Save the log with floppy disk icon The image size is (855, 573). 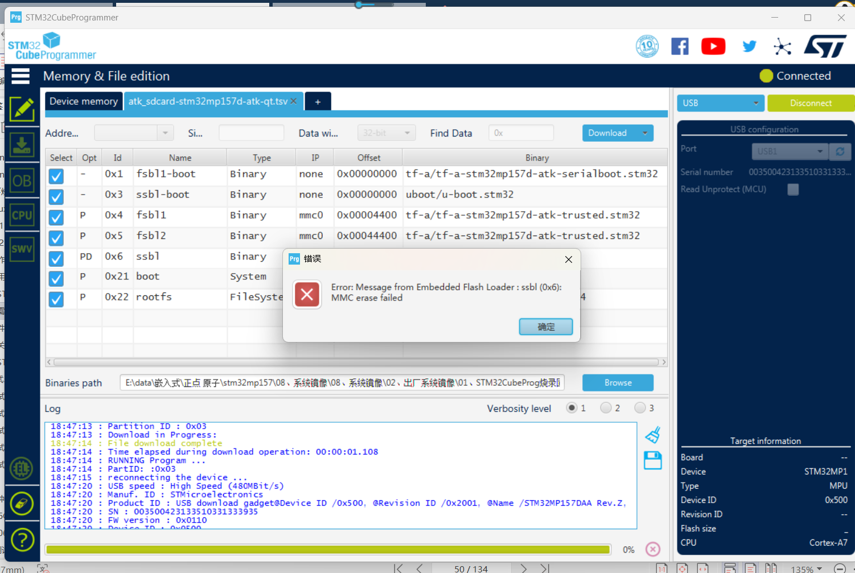[x=653, y=460]
